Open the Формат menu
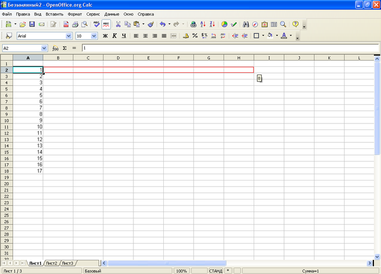Viewport: 381px width, 274px height. pyautogui.click(x=75, y=14)
